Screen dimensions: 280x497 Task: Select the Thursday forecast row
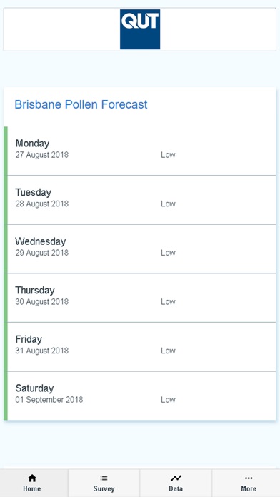[x=141, y=298]
